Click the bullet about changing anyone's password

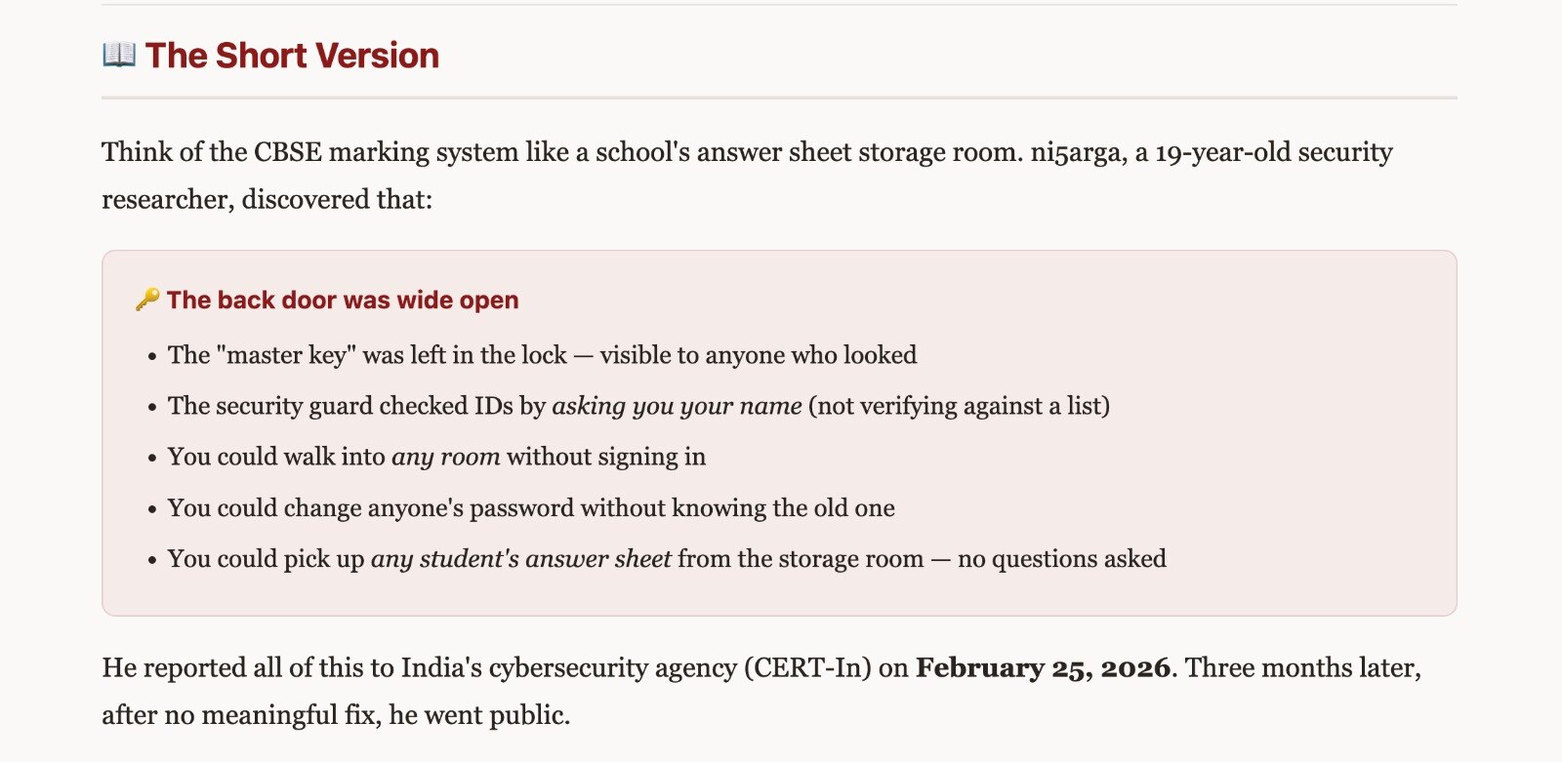pyautogui.click(x=531, y=508)
